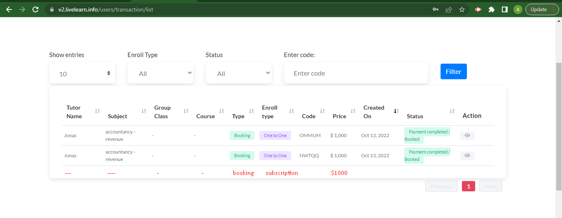The height and width of the screenshot is (218, 562).
Task: Click the Enter code input field
Action: (x=356, y=73)
